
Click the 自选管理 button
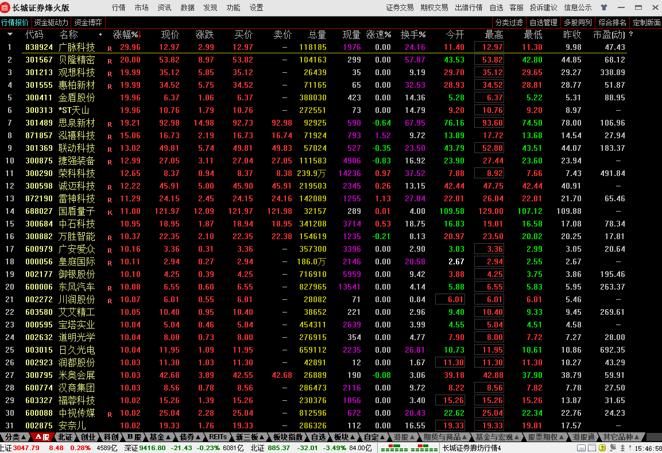[543, 22]
